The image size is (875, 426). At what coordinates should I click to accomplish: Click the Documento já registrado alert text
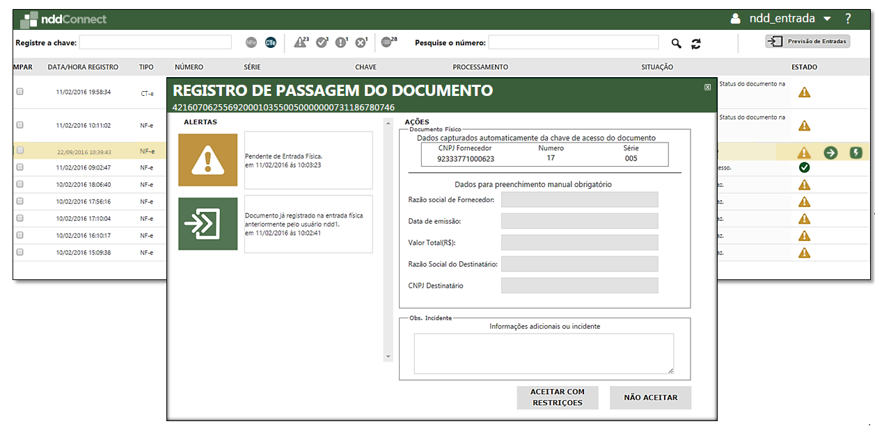pyautogui.click(x=304, y=224)
